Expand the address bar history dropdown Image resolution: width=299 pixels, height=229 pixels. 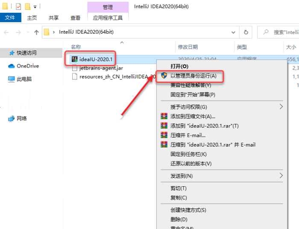point(233,32)
